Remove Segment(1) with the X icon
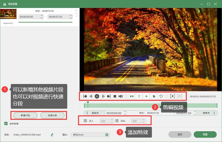The height and width of the screenshot is (142, 222). click(x=76, y=10)
